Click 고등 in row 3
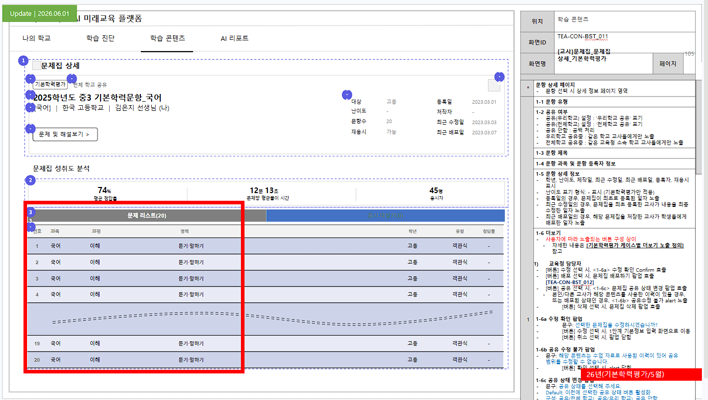Viewport: 708px width, 400px height. coord(412,279)
